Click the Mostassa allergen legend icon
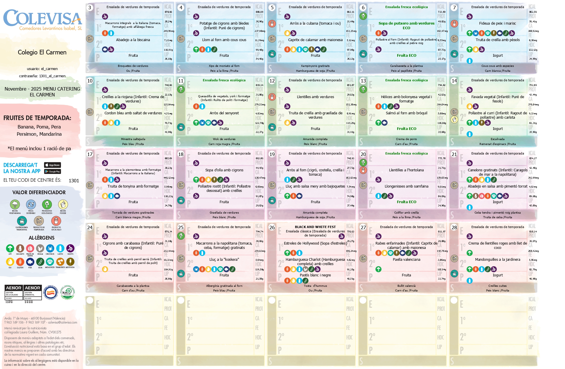The width and height of the screenshot is (565, 369). [x=70, y=262]
